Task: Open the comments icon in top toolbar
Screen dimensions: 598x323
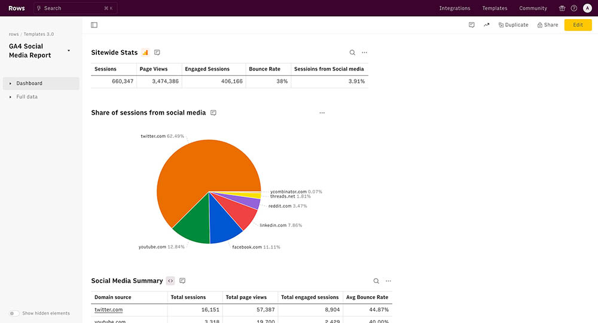Action: (472, 25)
